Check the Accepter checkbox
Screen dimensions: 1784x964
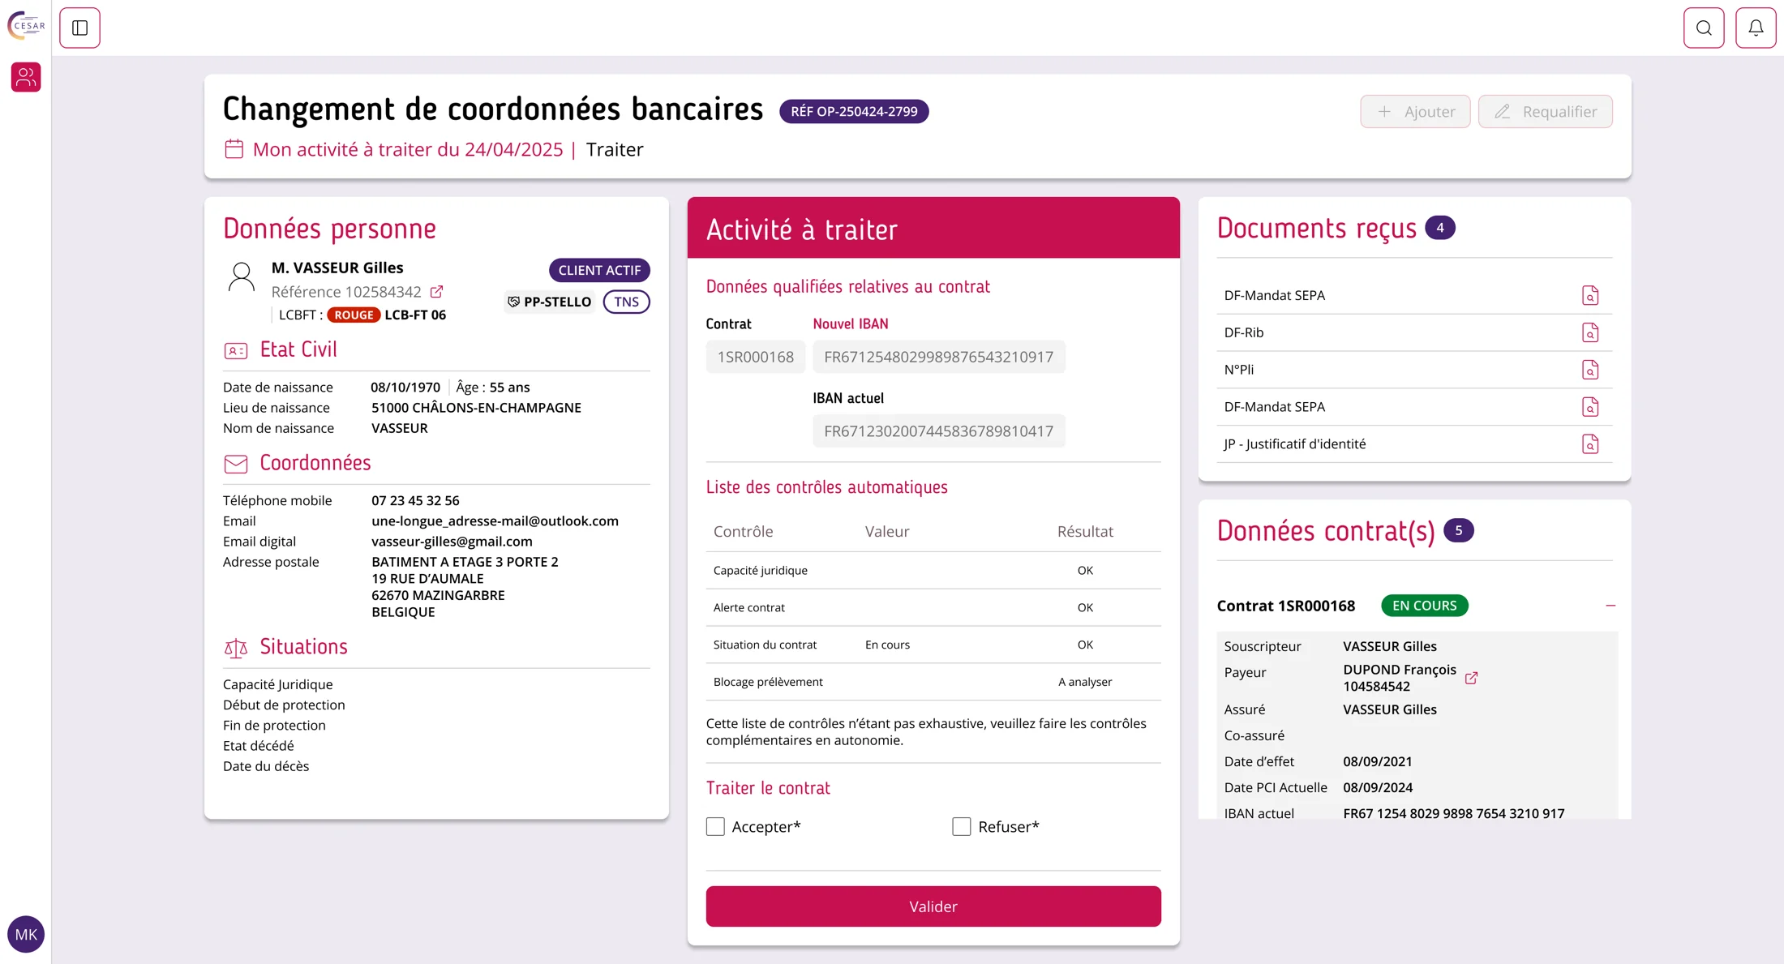[x=715, y=826]
